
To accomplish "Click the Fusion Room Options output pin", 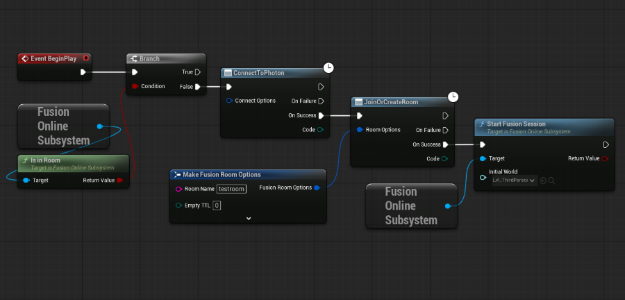I will pyautogui.click(x=317, y=187).
